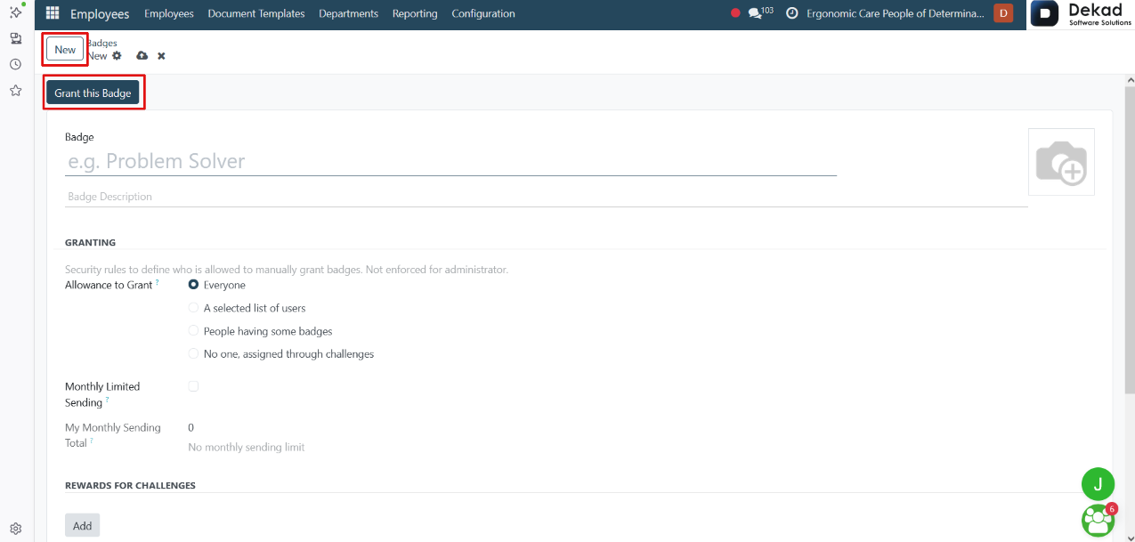The image size is (1135, 542).
Task: Open conversations icon showing 103 messages
Action: (760, 13)
